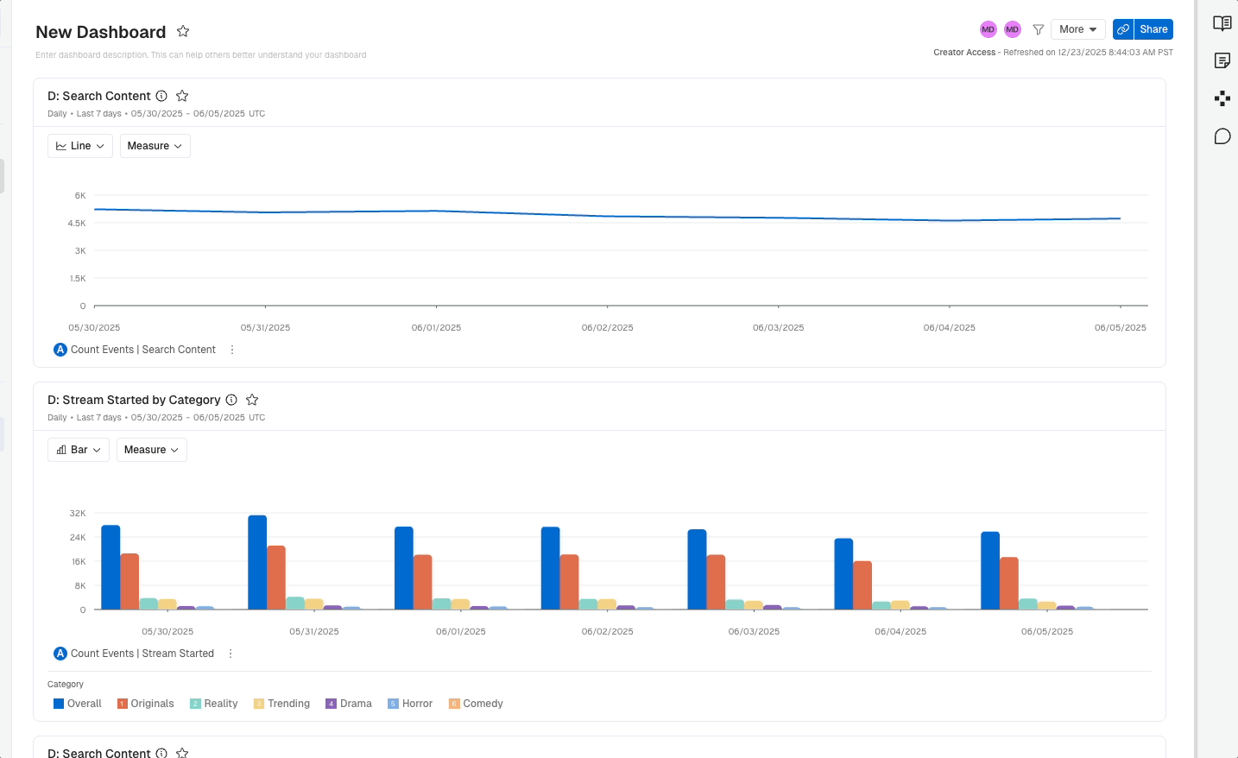The image size is (1238, 758).
Task: Toggle the Drama category legend series
Action: [x=349, y=704]
